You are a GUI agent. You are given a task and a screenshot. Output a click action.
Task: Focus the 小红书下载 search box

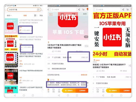click(24, 10)
